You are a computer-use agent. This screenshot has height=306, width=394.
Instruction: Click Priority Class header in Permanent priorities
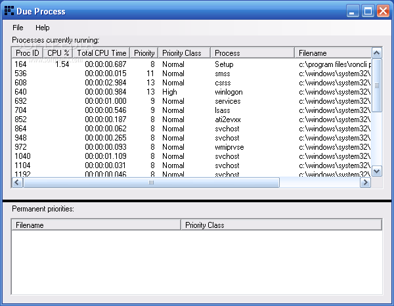point(282,225)
